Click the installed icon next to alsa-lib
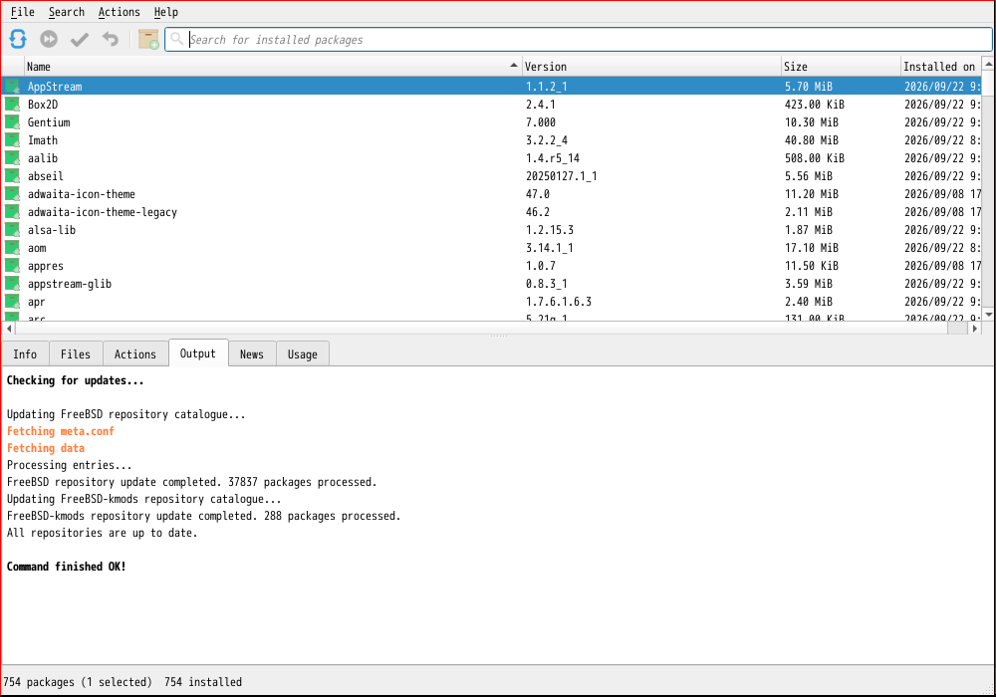This screenshot has width=996, height=697. [12, 230]
